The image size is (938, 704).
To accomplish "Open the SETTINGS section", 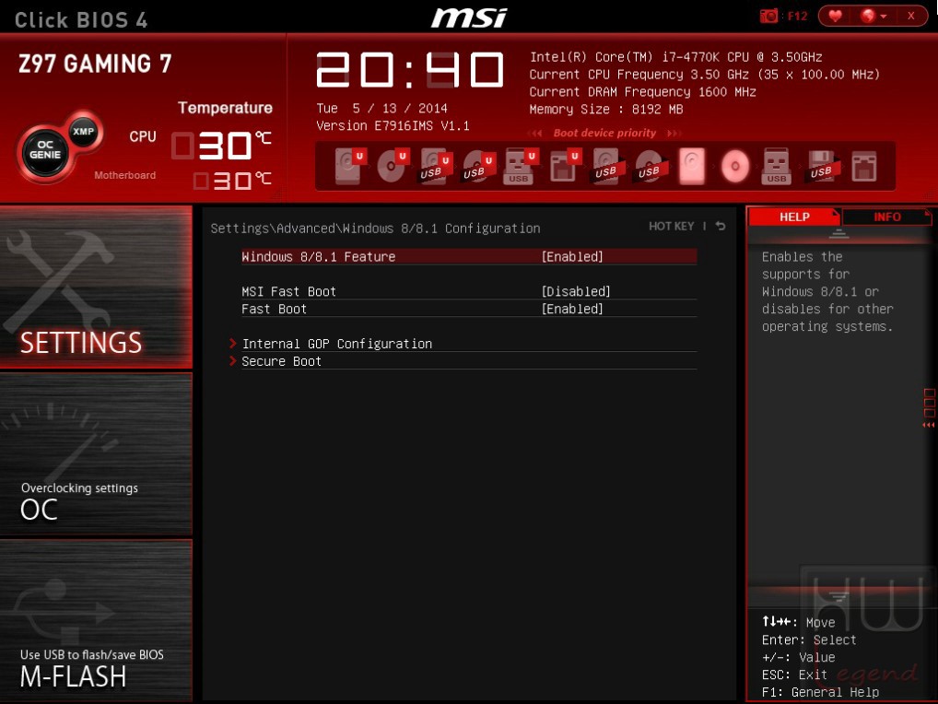I will coord(96,287).
